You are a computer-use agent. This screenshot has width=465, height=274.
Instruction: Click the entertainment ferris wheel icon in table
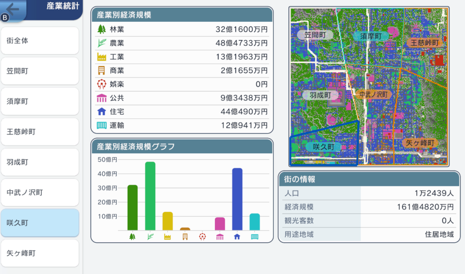point(101,84)
